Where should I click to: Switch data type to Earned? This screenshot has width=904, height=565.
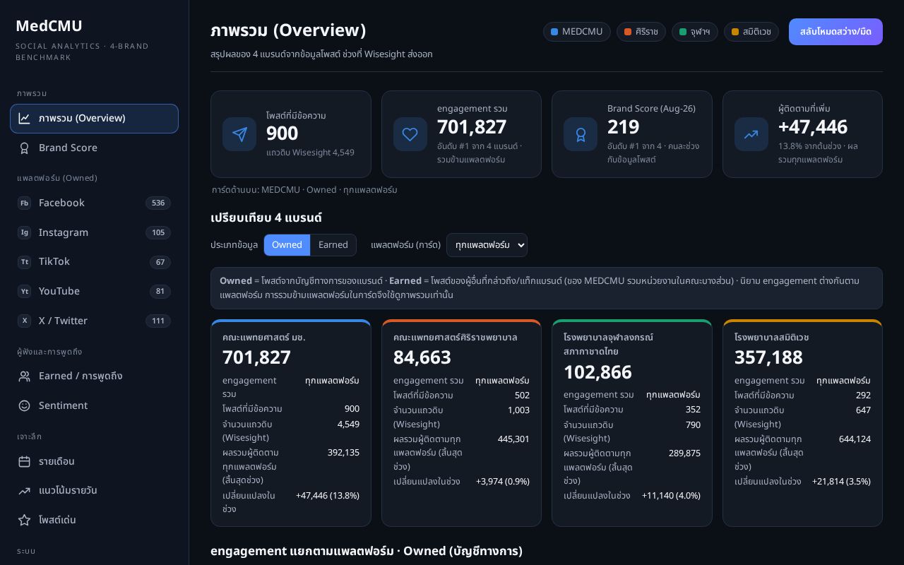(333, 245)
